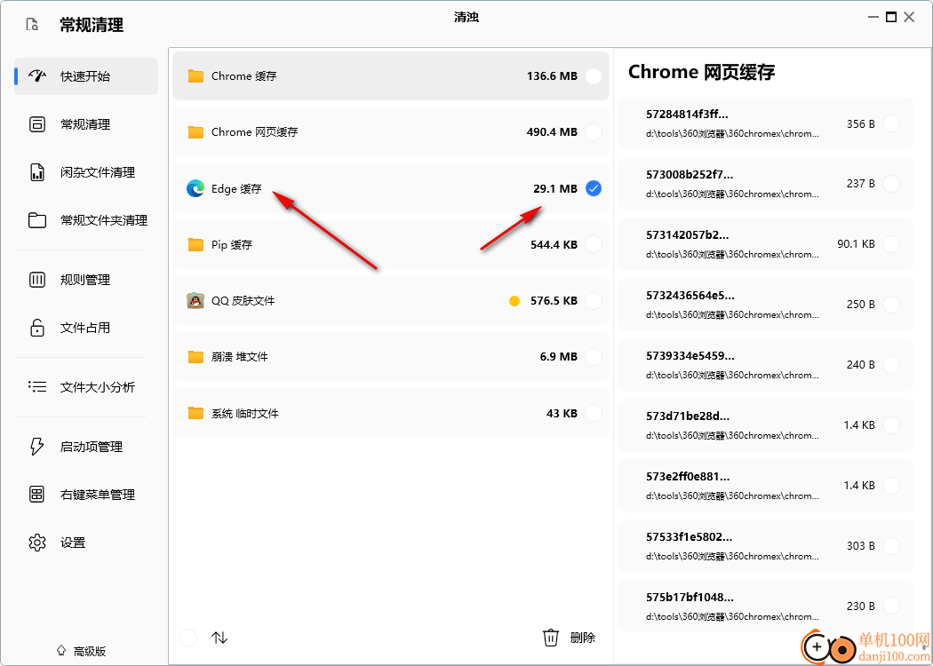Check the 系统 临时文件 43 KB checkbox
The width and height of the screenshot is (933, 666).
(594, 413)
